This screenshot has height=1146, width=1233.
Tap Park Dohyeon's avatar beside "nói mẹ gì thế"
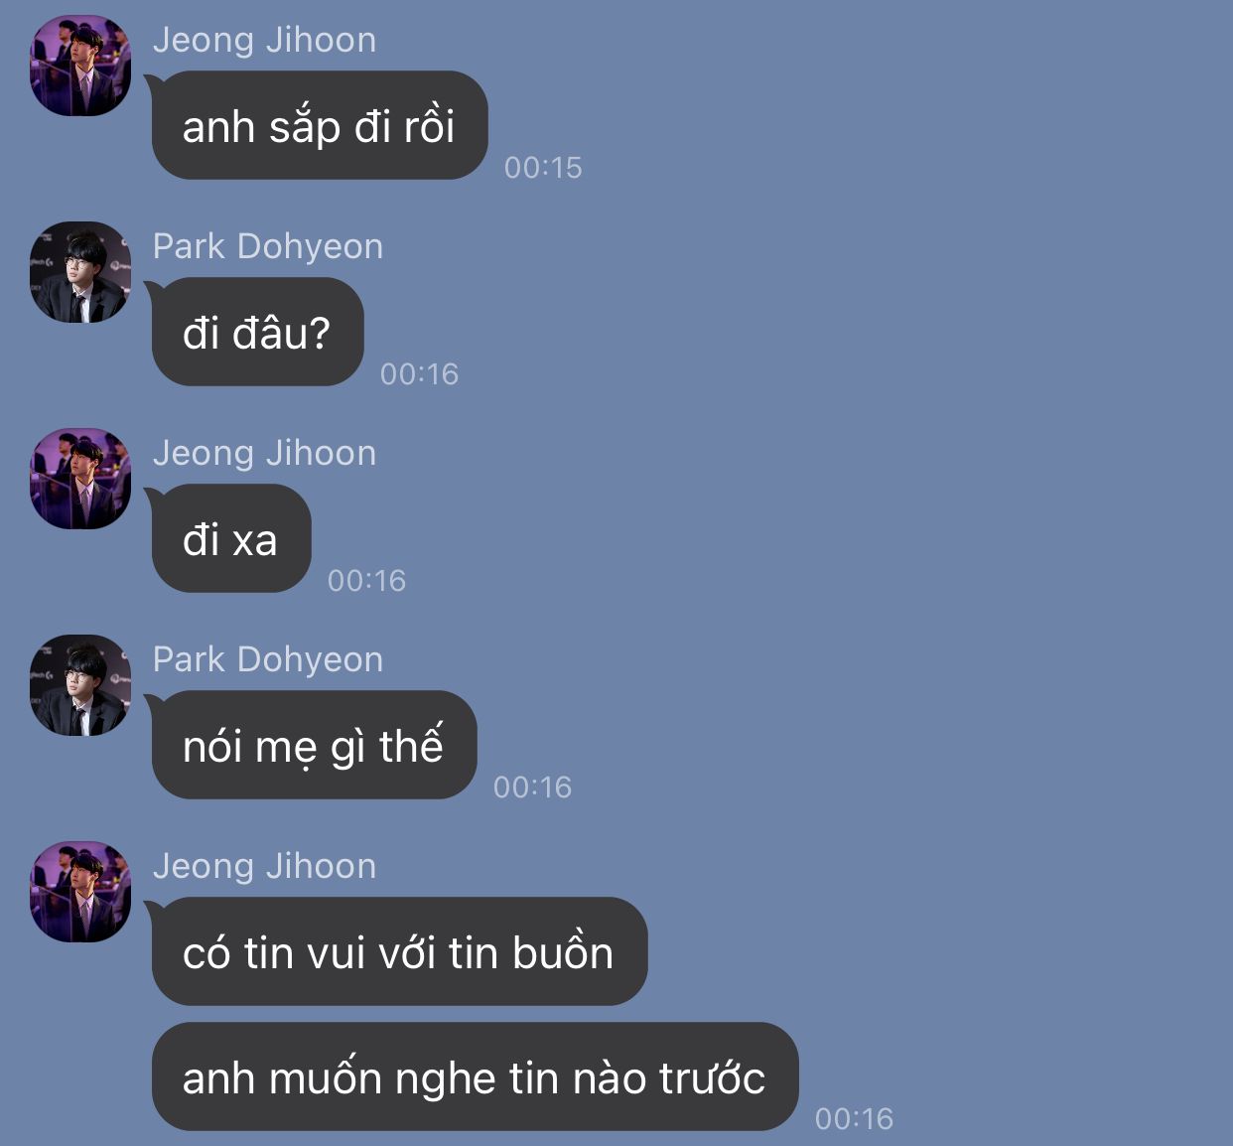coord(80,685)
